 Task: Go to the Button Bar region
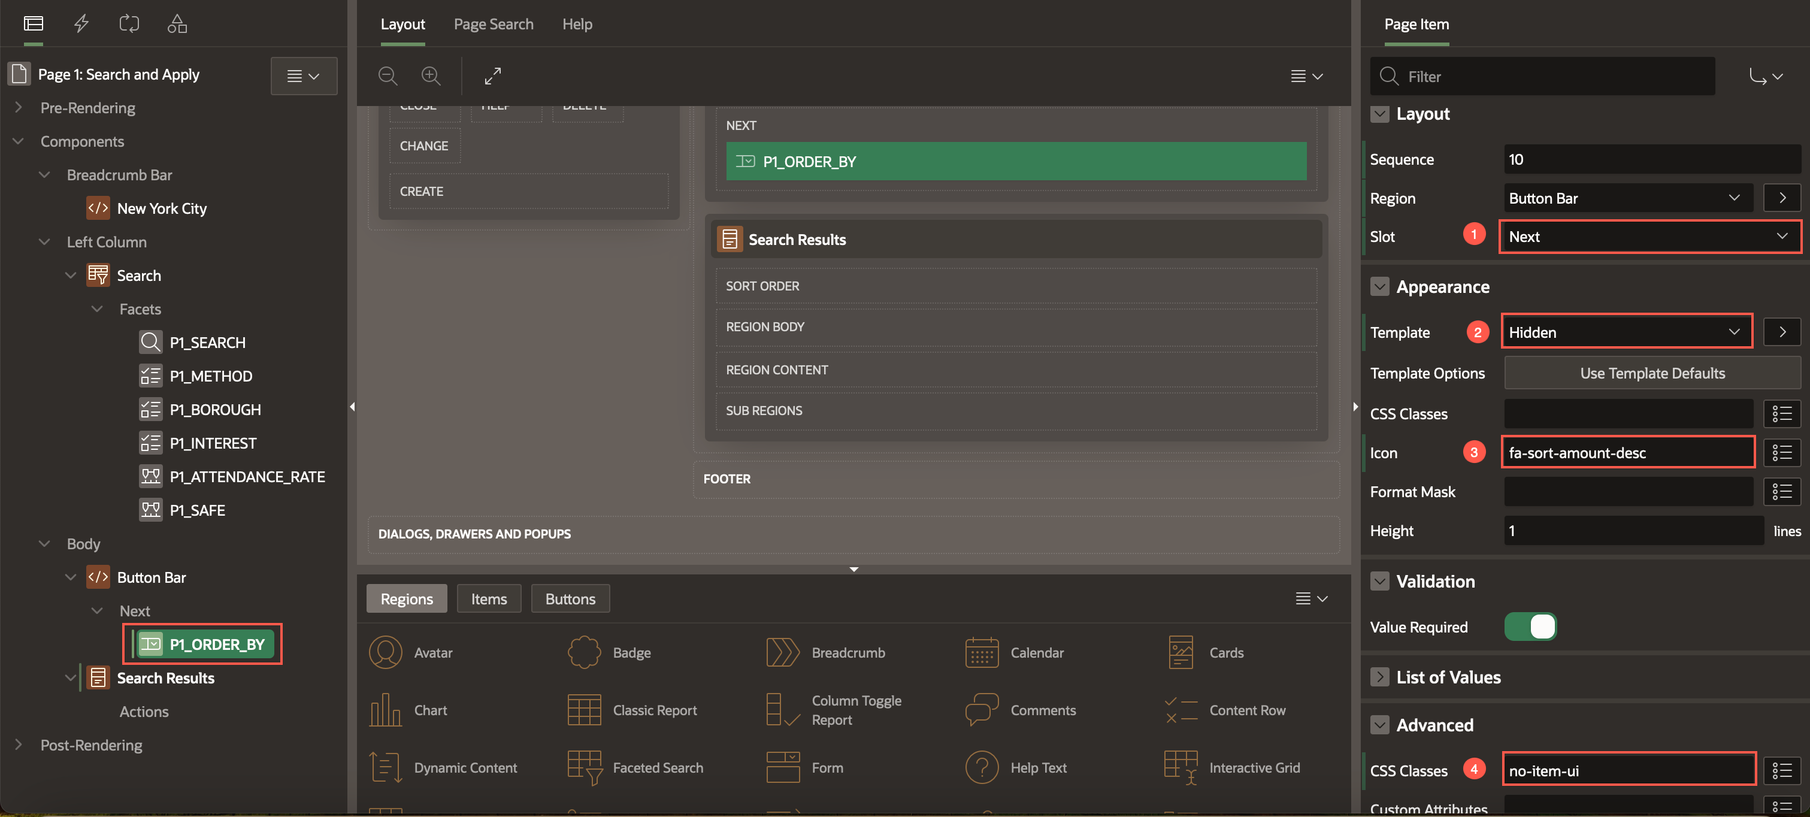pyautogui.click(x=1782, y=198)
